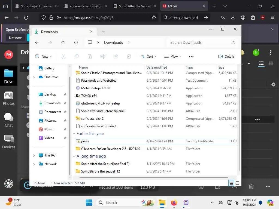Click the Copy icon in Explorer toolbar
The height and width of the screenshot is (209, 279).
77,57
